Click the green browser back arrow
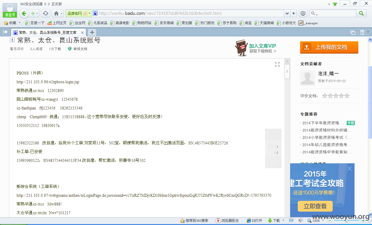The width and height of the screenshot is (372, 225). (x=24, y=13)
